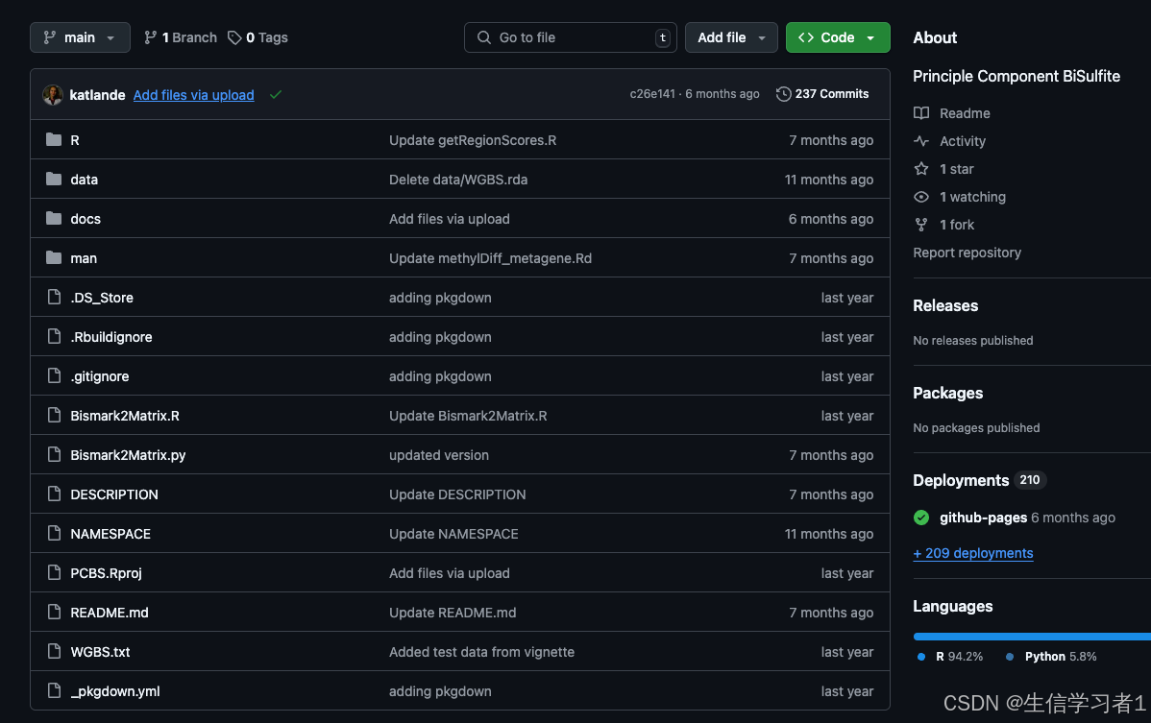
Task: Click the history clock icon by Commits
Action: click(783, 94)
